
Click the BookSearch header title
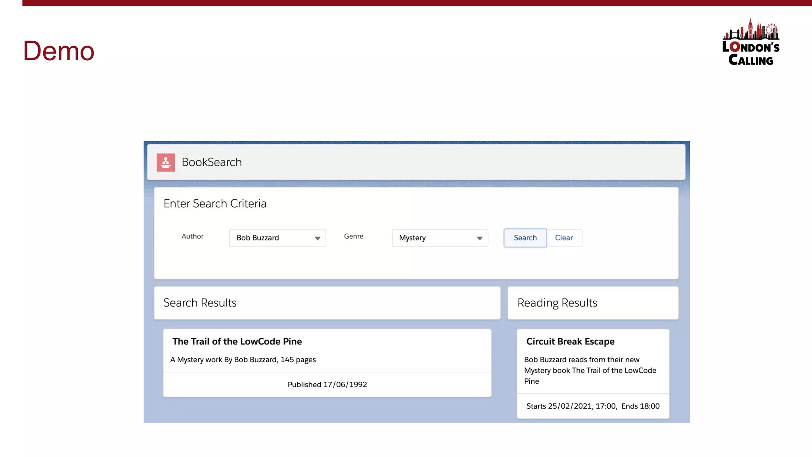(211, 162)
